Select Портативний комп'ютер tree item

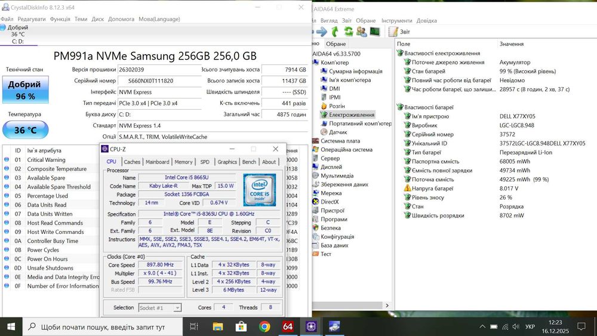click(x=356, y=124)
